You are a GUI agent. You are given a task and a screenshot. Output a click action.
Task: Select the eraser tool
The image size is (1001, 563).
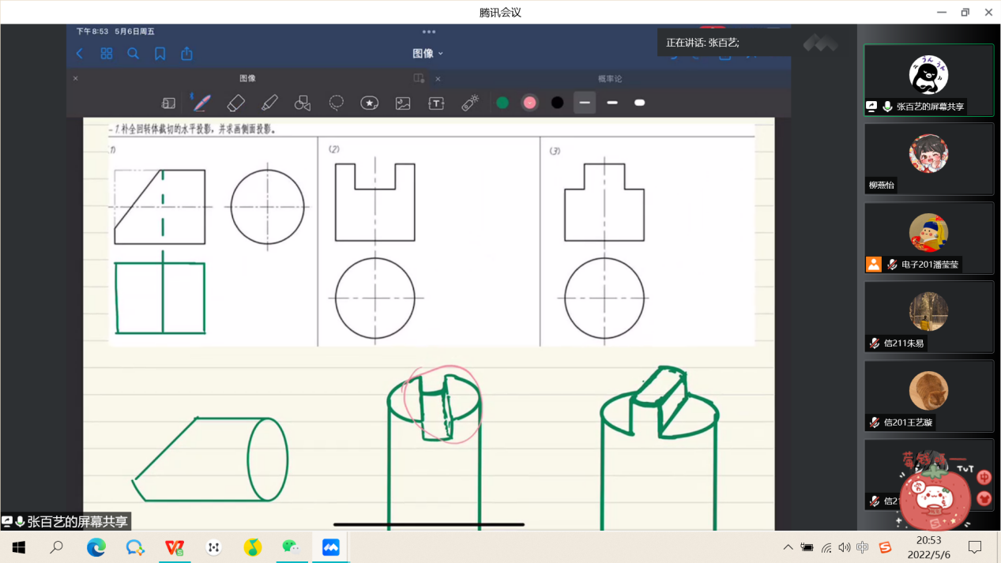click(235, 103)
